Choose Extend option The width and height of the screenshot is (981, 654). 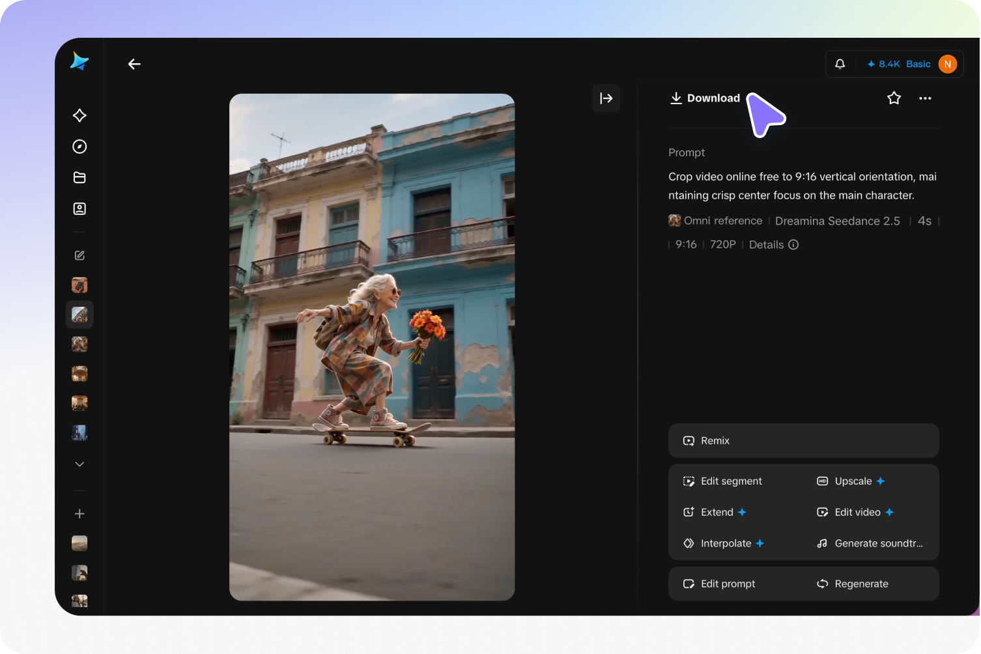715,513
